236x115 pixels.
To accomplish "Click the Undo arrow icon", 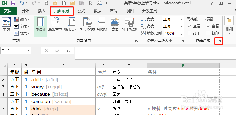I will coord(22,3).
